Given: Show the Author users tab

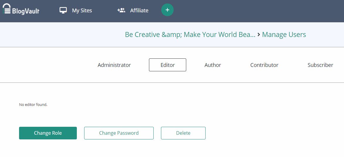Looking at the screenshot, I should coord(213,65).
